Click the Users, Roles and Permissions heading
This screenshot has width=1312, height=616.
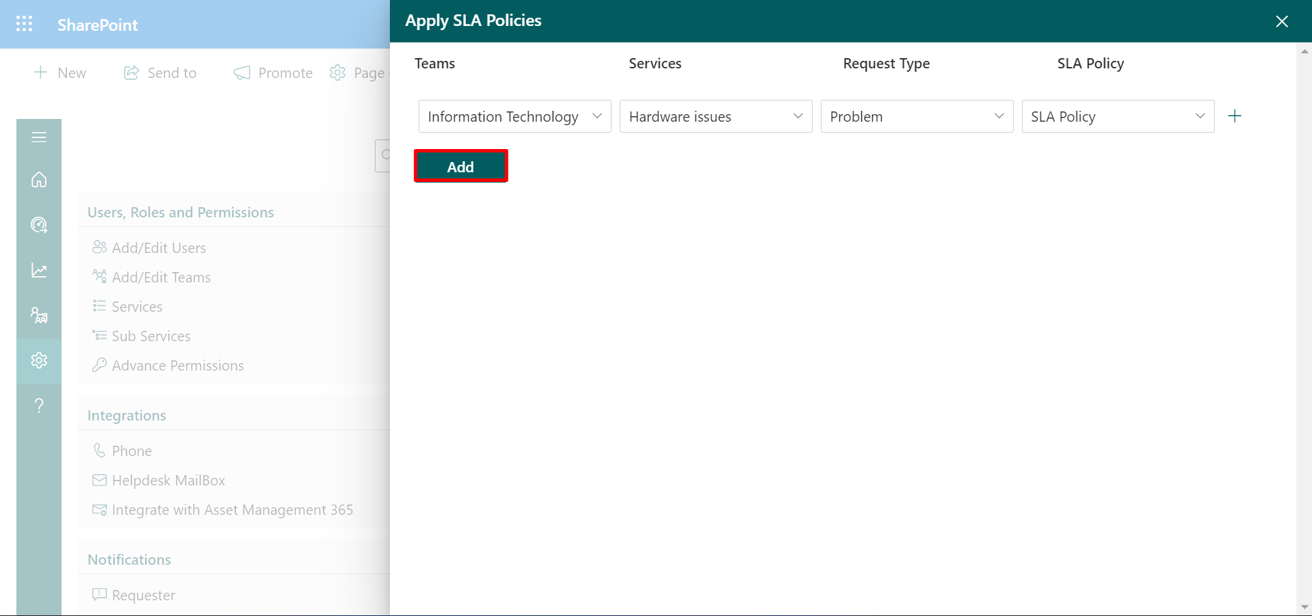point(181,213)
